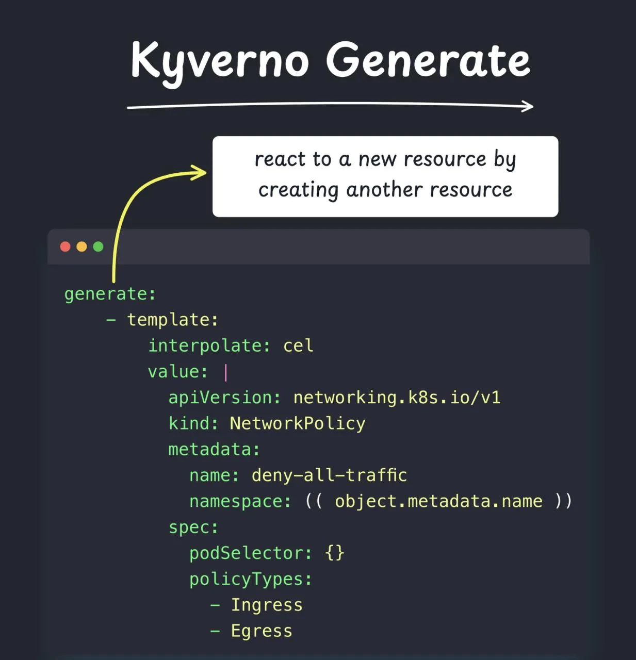Click 'networking.k8s.io/v1' value

coord(397,398)
